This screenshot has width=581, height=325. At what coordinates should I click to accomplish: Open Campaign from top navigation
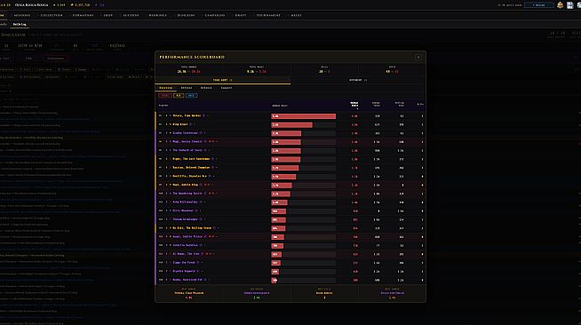click(214, 16)
